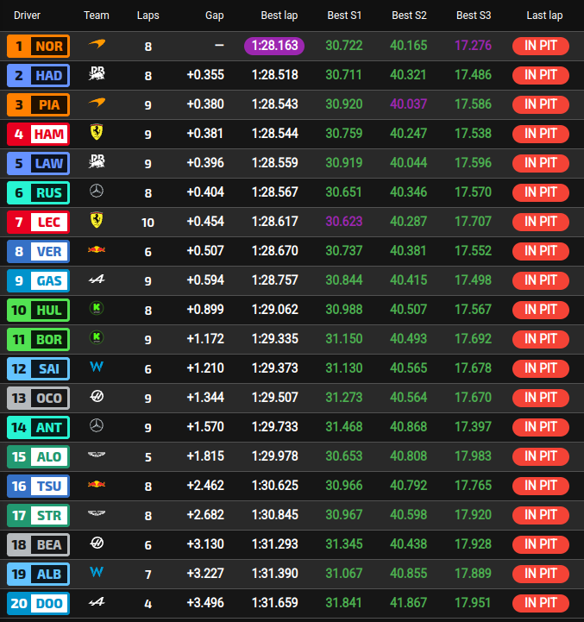The image size is (584, 622).
Task: Click the Ferrari logo beside HAM
Action: point(97,132)
